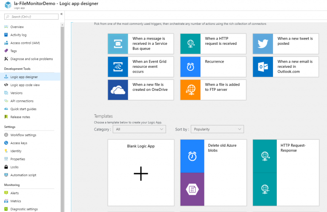
Task: Open the Category dropdown set to All
Action: [139, 129]
